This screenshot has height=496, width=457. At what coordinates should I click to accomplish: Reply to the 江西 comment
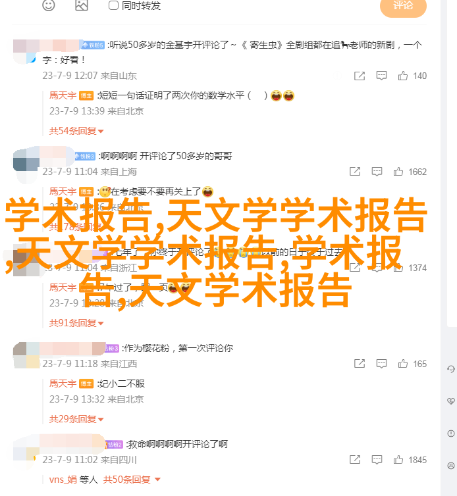pos(381,364)
